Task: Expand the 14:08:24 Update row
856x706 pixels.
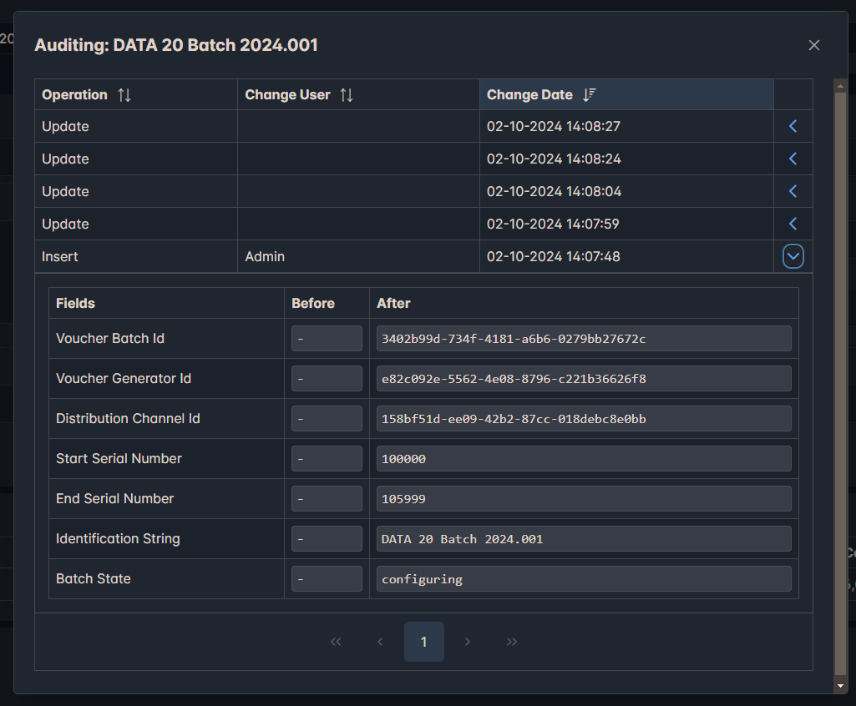Action: [793, 159]
